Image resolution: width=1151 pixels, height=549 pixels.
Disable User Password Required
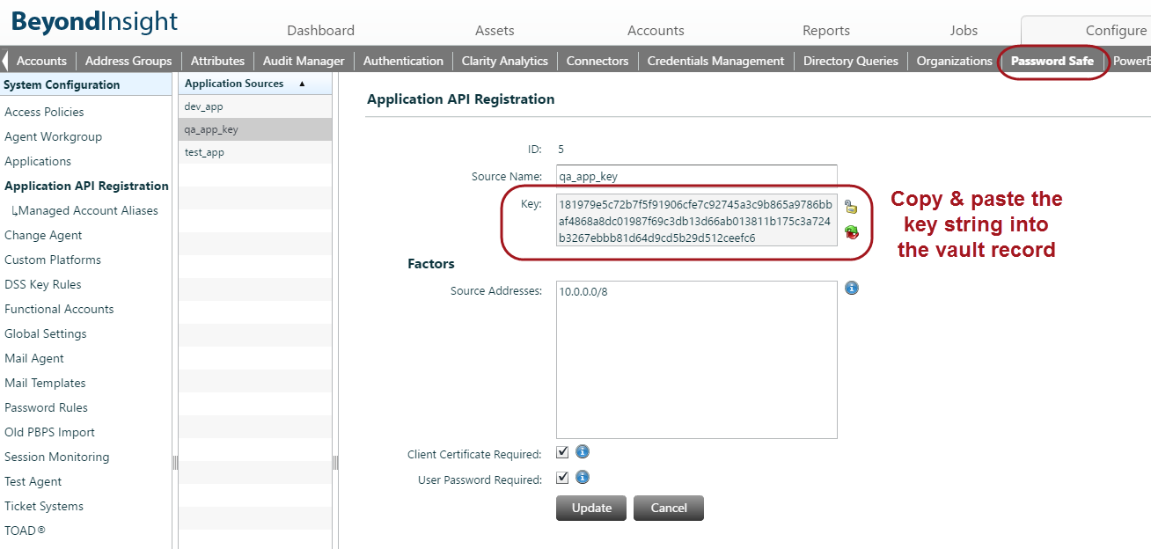click(x=562, y=477)
